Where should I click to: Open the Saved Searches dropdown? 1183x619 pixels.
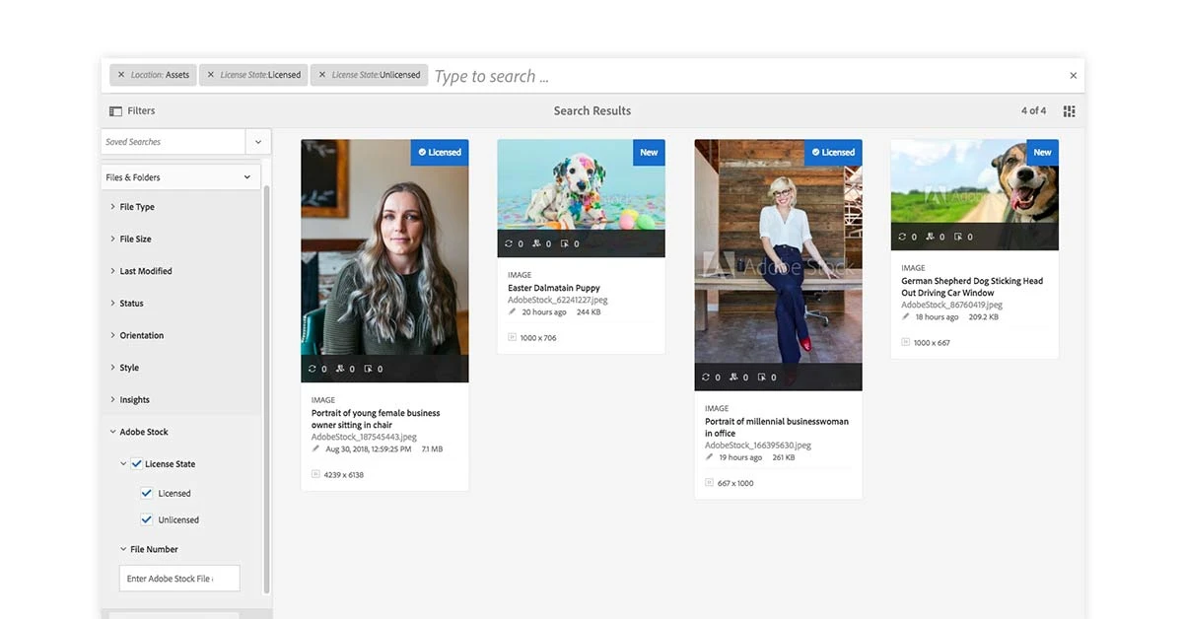tap(258, 142)
